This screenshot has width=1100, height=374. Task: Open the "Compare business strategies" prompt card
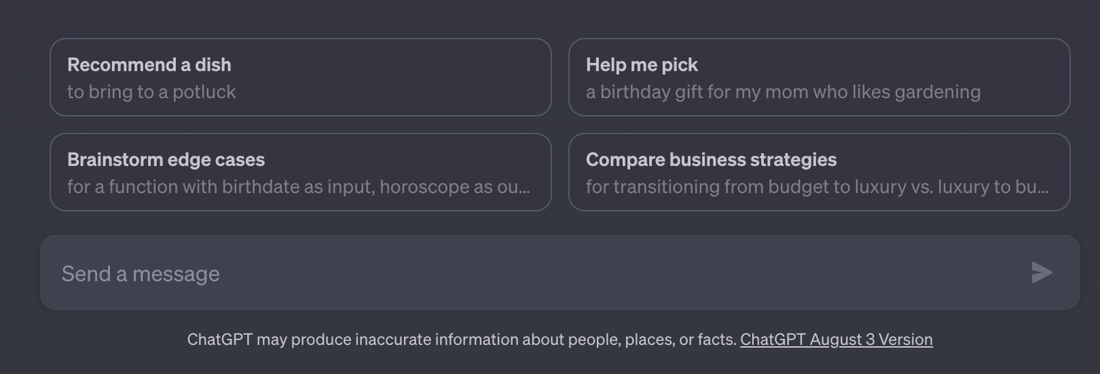819,172
